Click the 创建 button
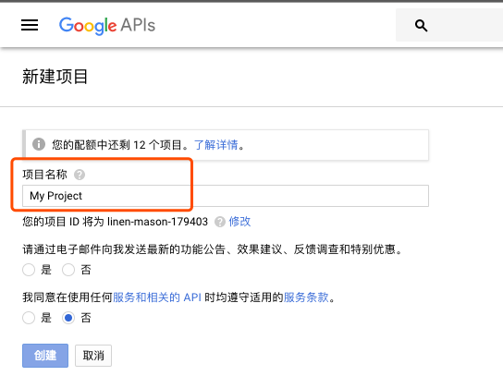This screenshot has width=503, height=388. coord(45,356)
